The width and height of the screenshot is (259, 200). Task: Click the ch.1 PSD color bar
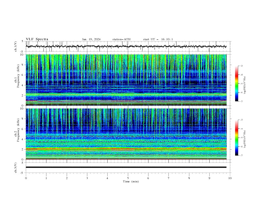(x=237, y=84)
